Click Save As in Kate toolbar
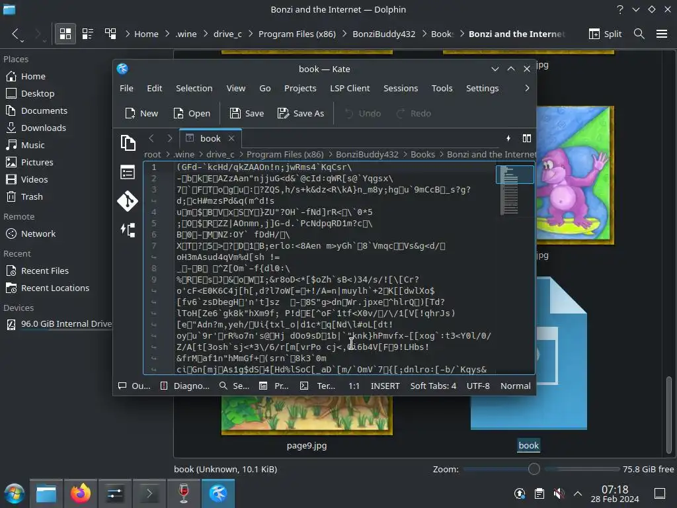677x508 pixels. pos(301,113)
